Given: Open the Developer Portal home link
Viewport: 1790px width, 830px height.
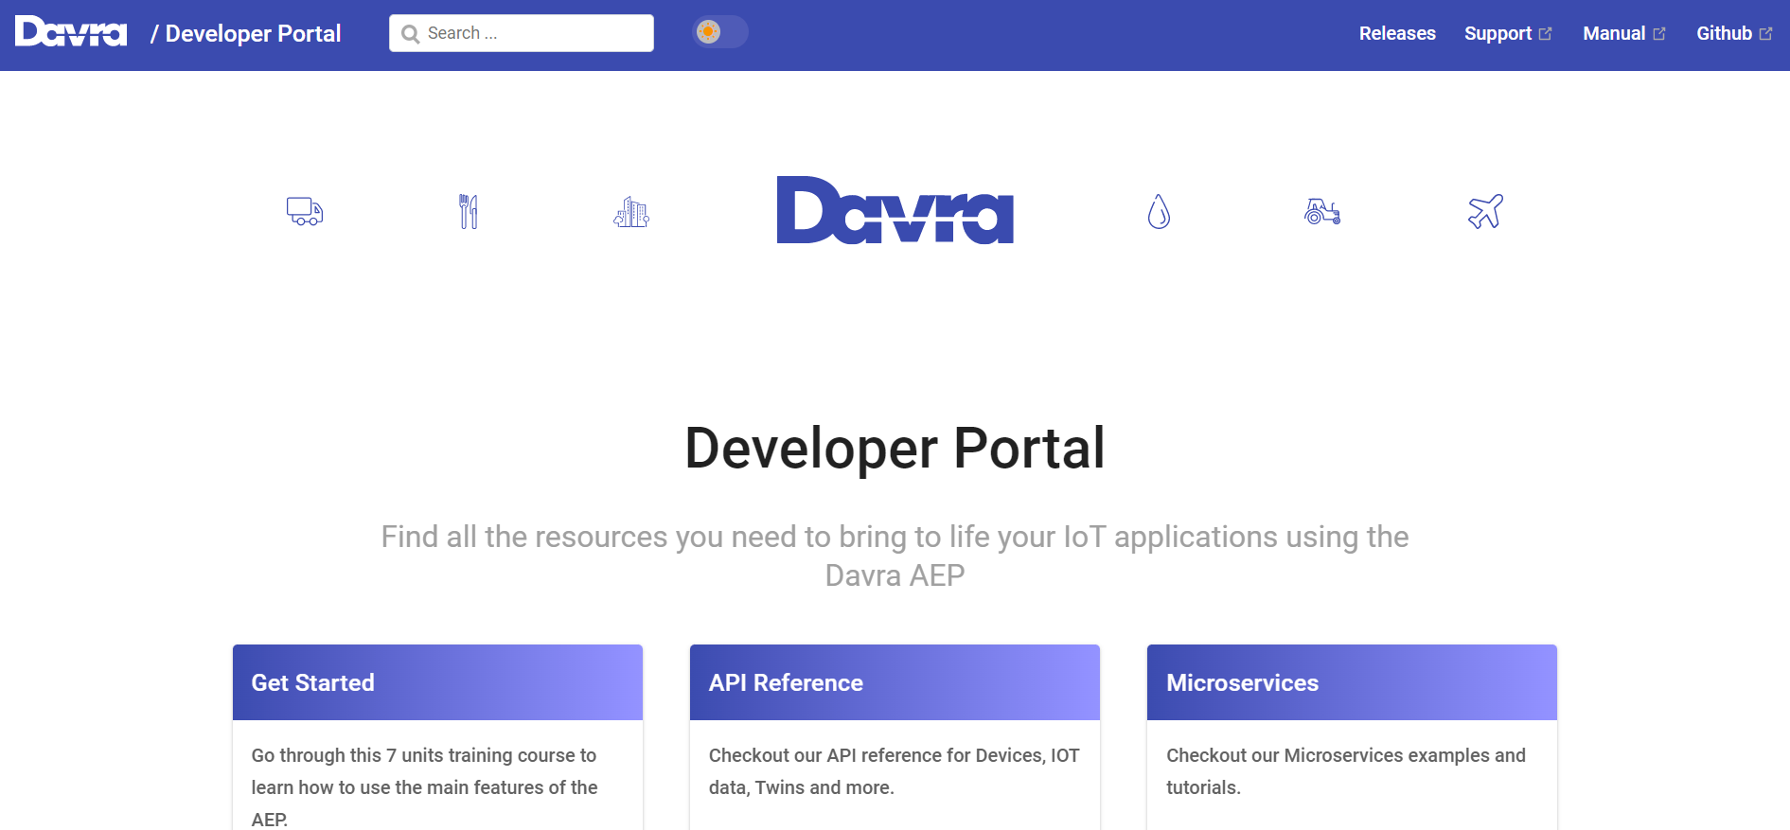Looking at the screenshot, I should pos(245,33).
